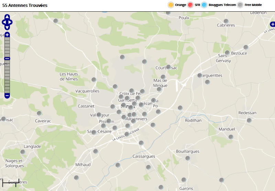
Task: Open the antenna marker at Manduel
Action: pos(231,137)
